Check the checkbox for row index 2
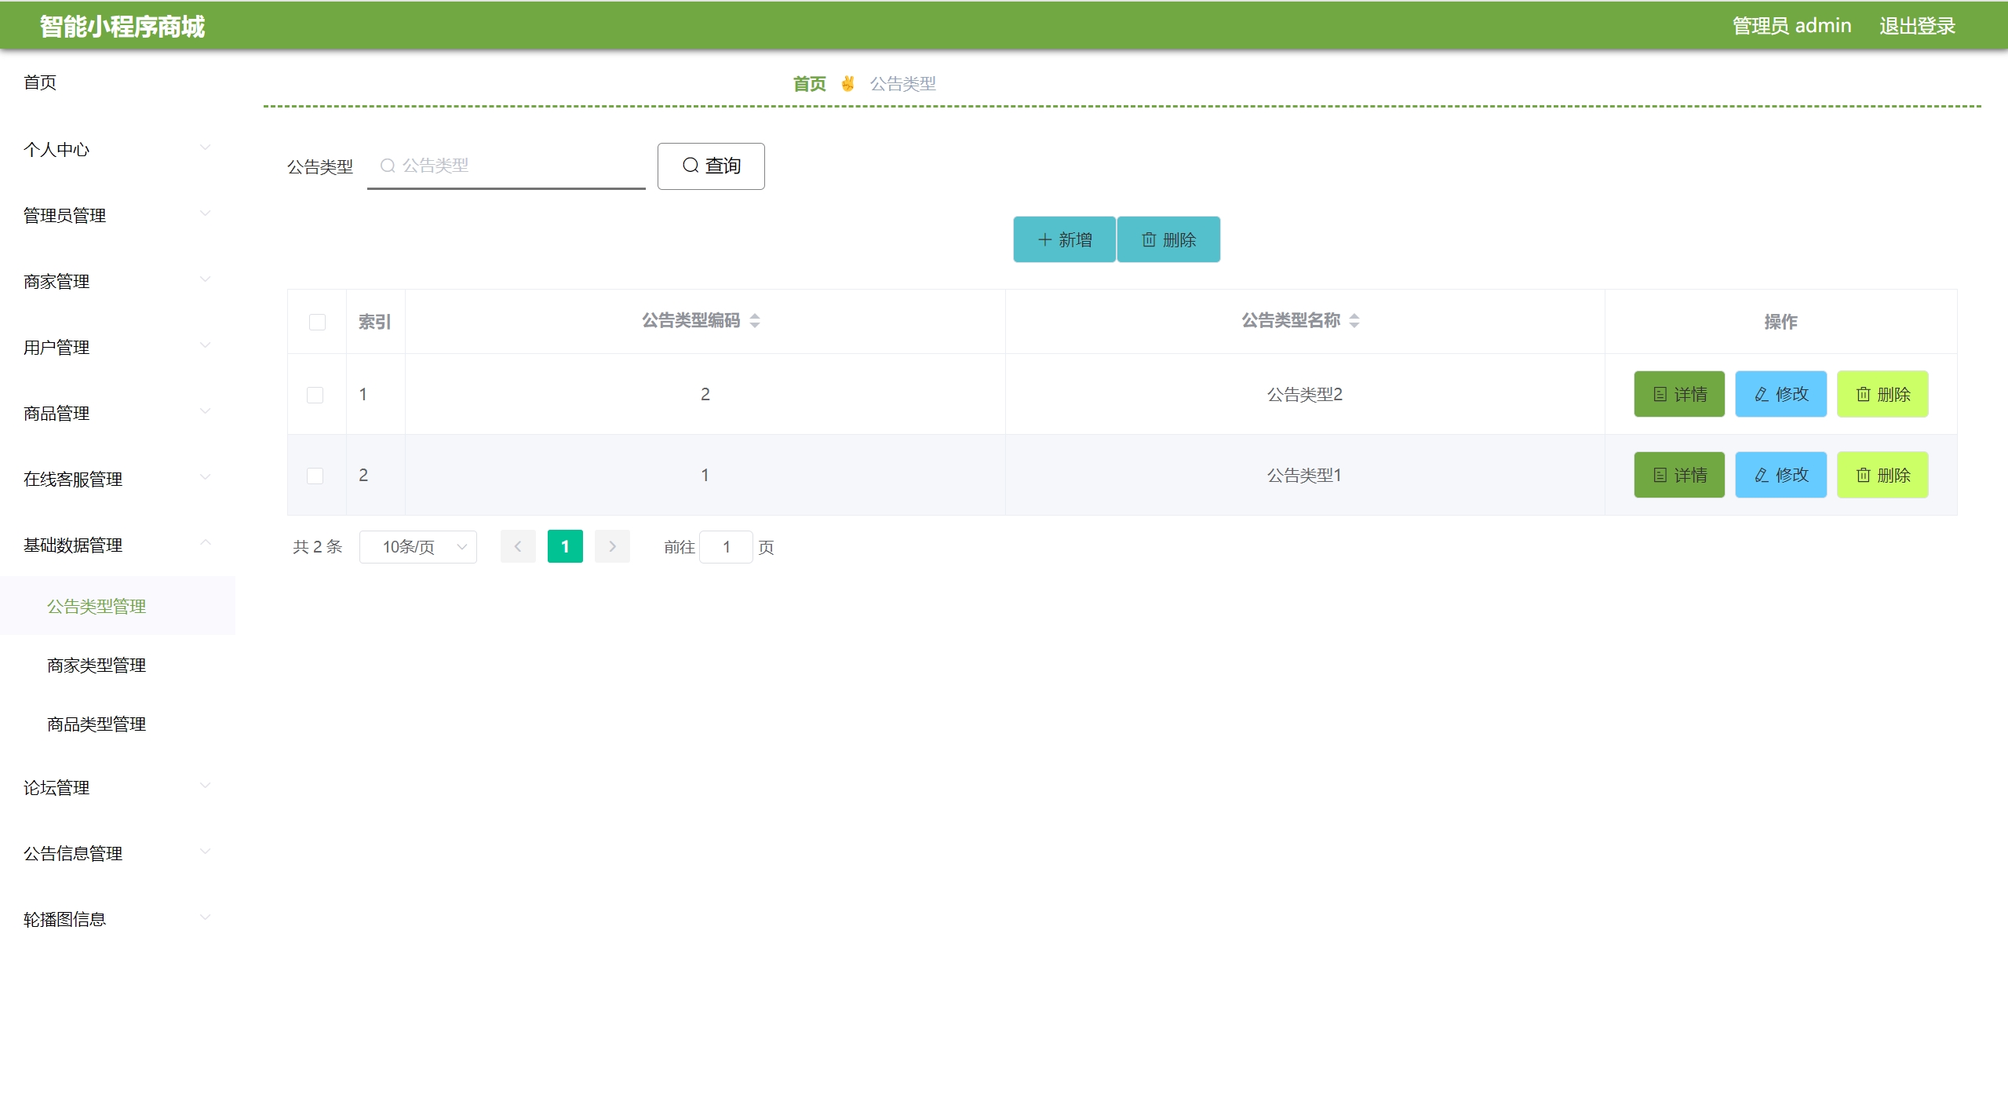2008x1098 pixels. pos(315,476)
